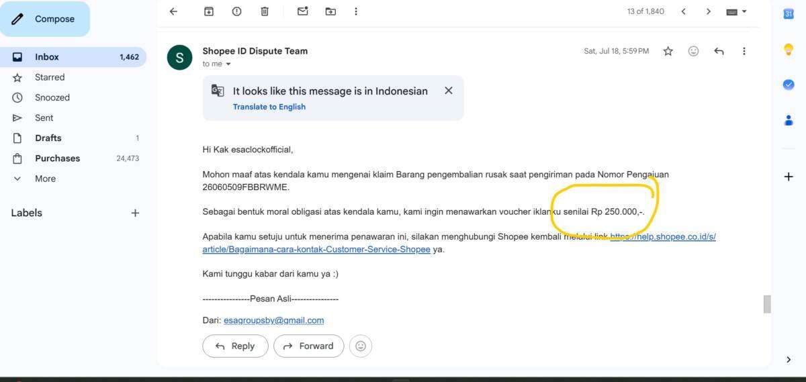
Task: Click the message scrollbar thumb
Action: click(x=767, y=304)
